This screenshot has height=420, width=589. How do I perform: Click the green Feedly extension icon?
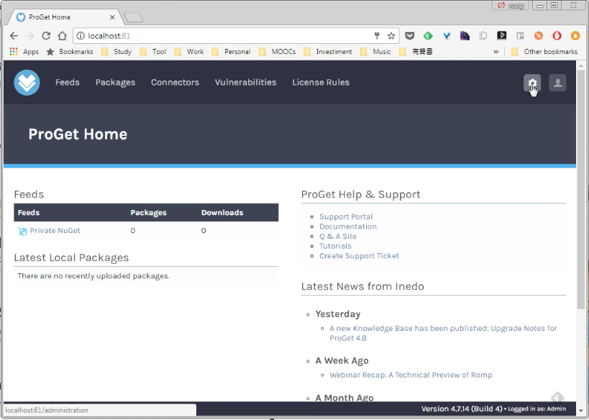click(428, 36)
